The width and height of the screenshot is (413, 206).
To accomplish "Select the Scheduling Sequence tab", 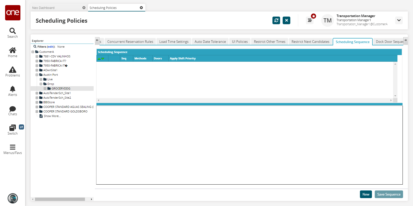I will coord(353,42).
